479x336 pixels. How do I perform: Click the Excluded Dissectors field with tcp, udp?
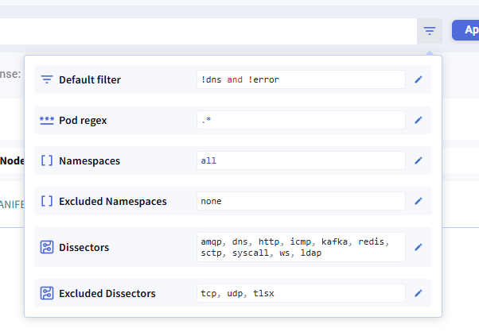(301, 293)
